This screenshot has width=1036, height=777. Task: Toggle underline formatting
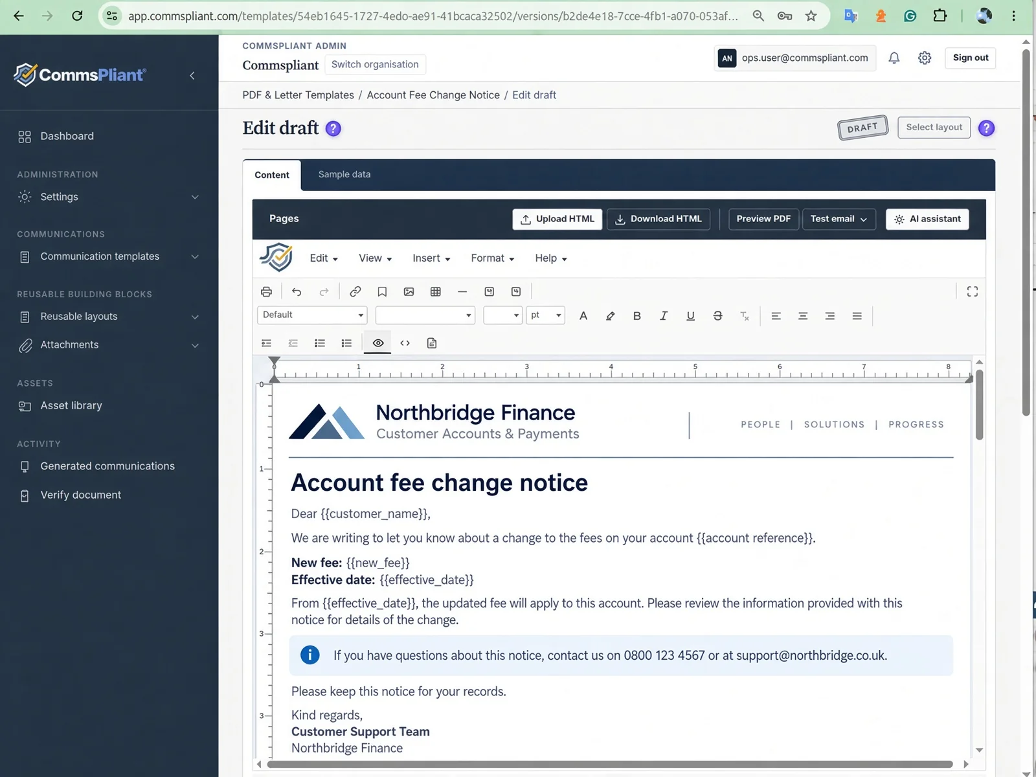coord(691,316)
